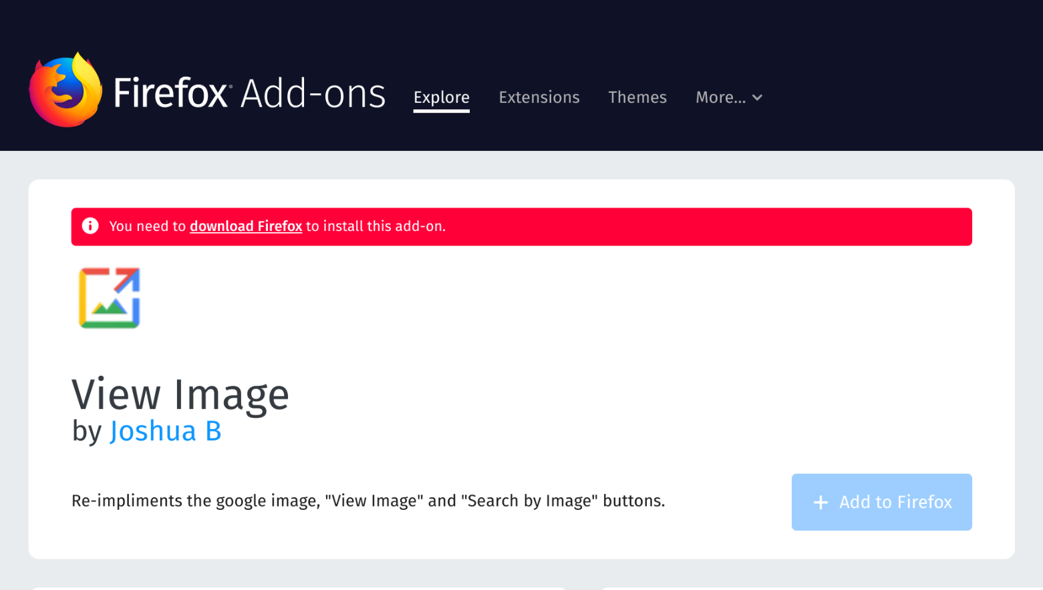Click the Firefox wordmark in header
This screenshot has height=590, width=1043.
170,93
